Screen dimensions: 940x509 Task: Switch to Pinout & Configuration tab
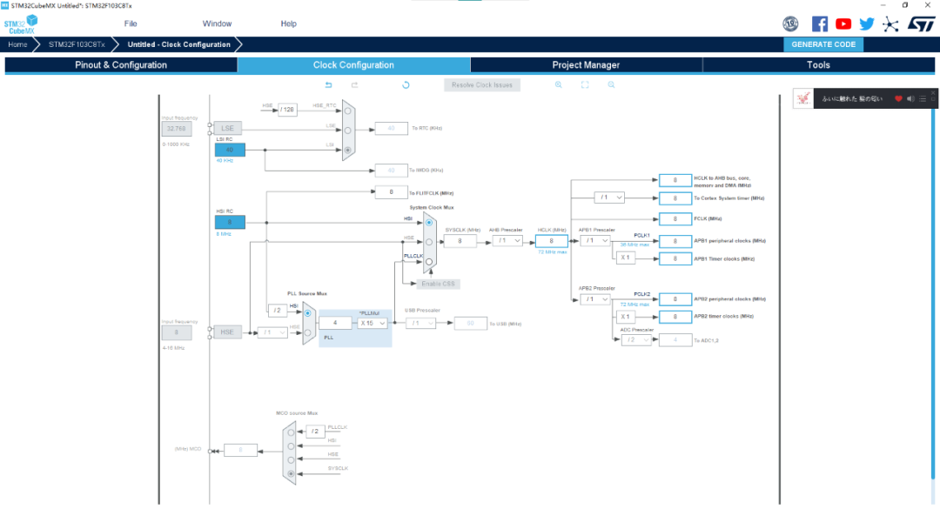point(121,64)
